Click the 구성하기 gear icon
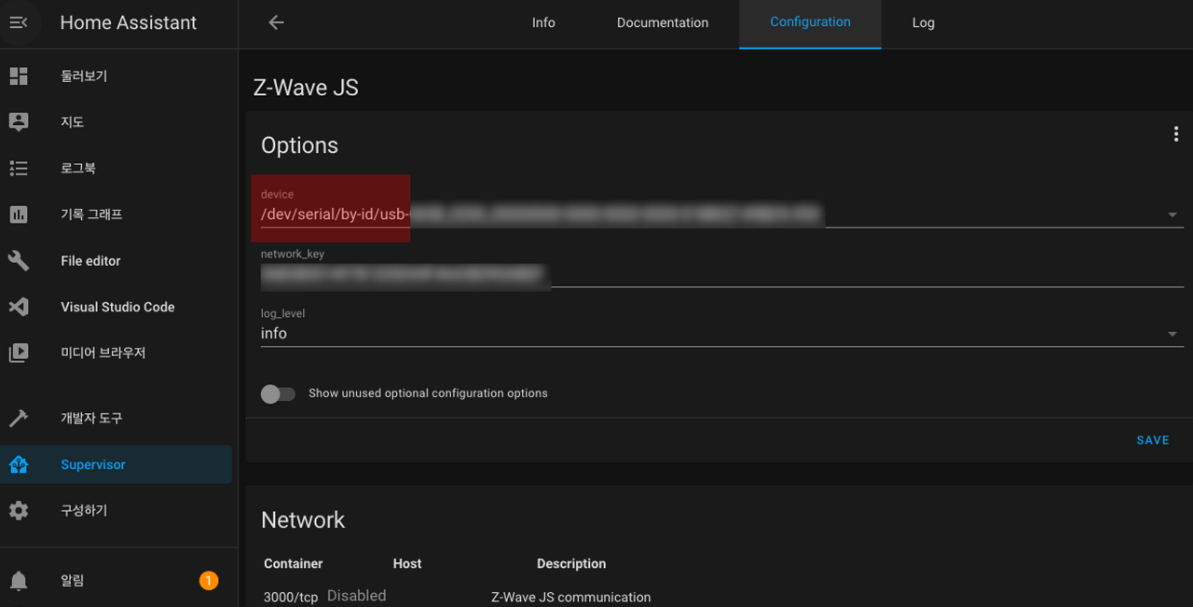This screenshot has width=1193, height=607. (x=19, y=511)
